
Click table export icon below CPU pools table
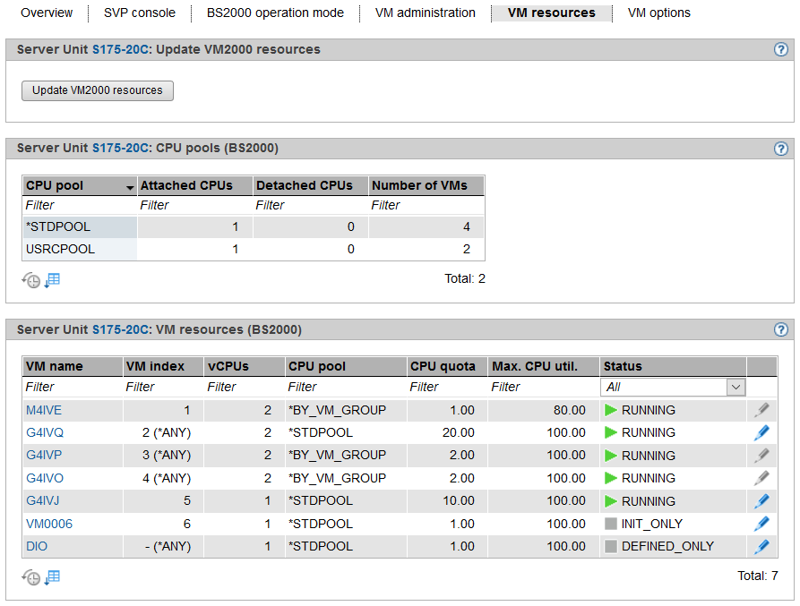[x=52, y=280]
